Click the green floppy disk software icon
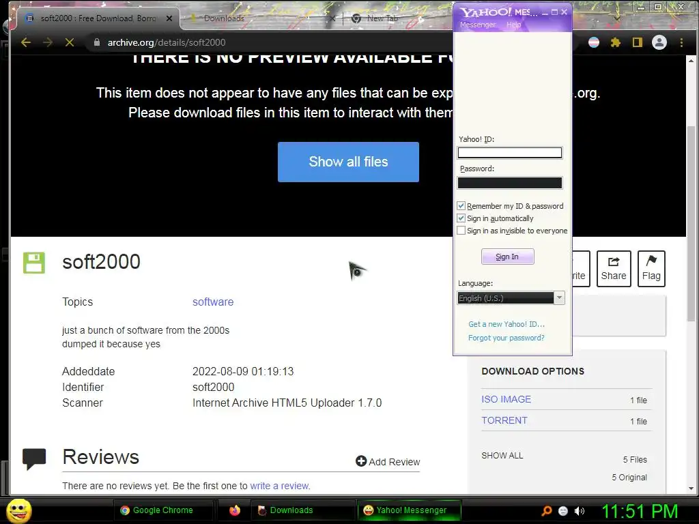 34,263
